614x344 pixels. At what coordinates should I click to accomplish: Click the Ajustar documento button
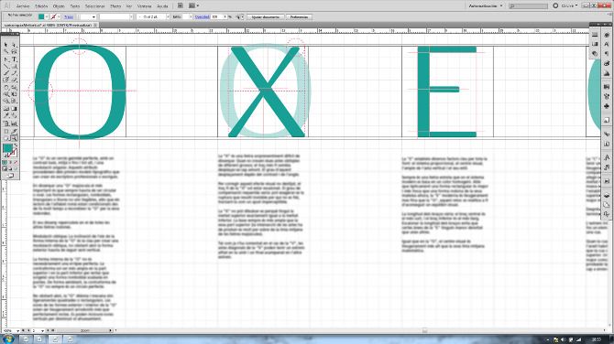click(266, 17)
